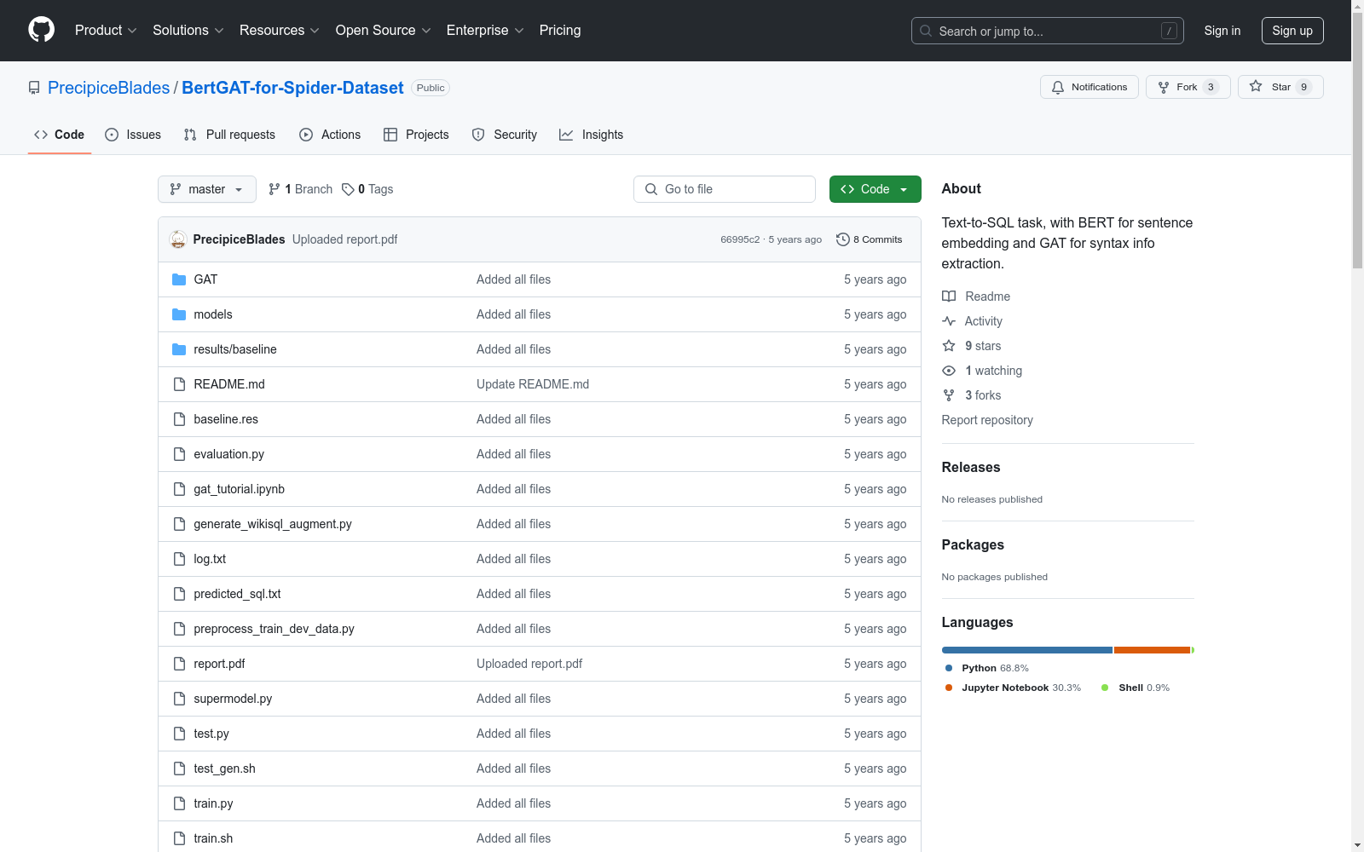1364x852 pixels.
Task: Open the Actions tab
Action: point(330,135)
